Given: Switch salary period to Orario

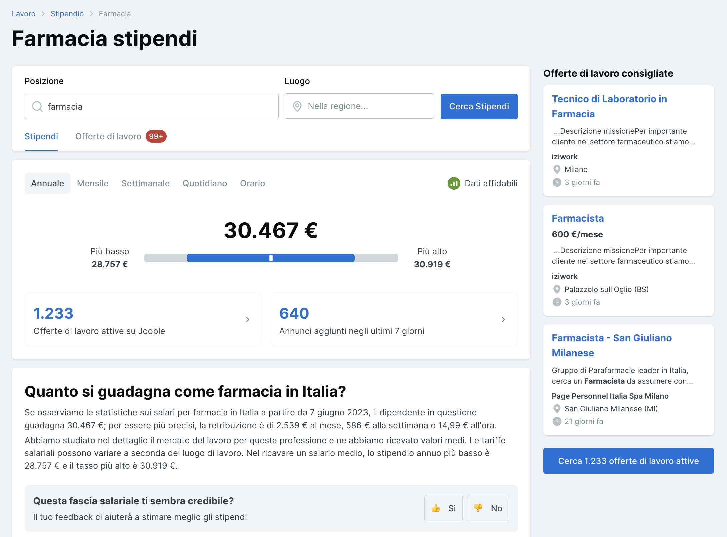Looking at the screenshot, I should pyautogui.click(x=252, y=183).
